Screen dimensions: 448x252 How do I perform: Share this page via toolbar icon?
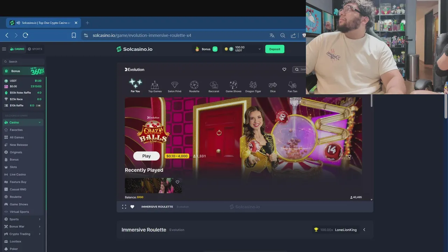(293, 35)
